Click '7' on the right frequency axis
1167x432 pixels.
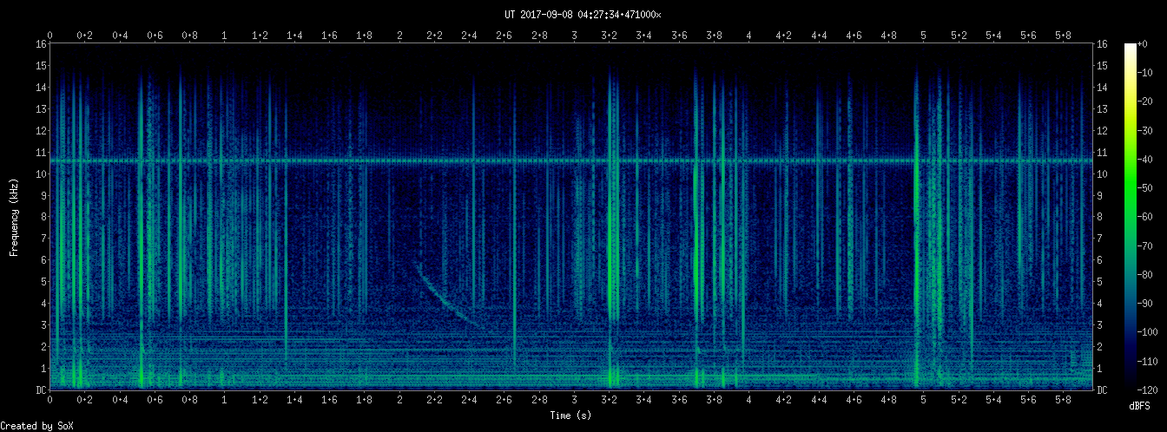coord(1101,239)
